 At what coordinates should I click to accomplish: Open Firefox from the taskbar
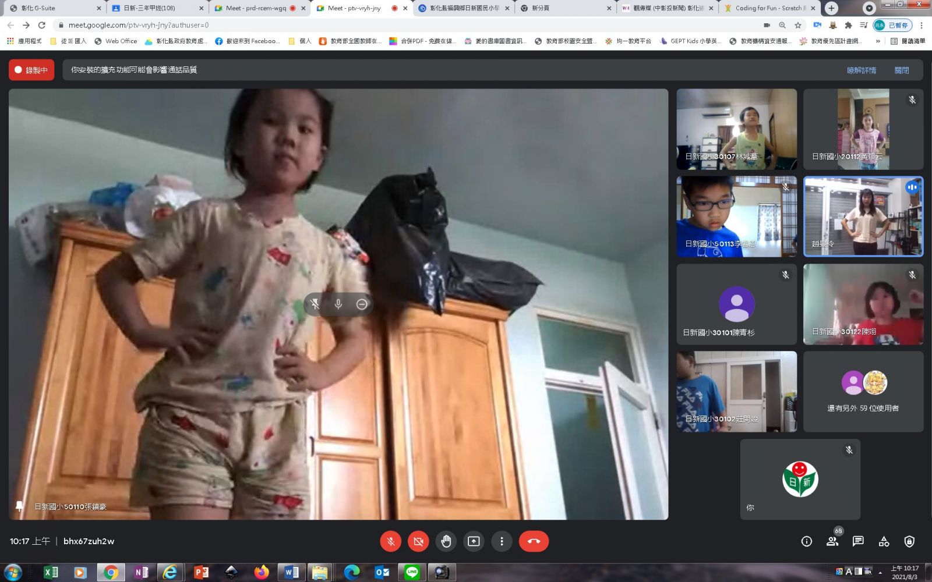(x=262, y=573)
